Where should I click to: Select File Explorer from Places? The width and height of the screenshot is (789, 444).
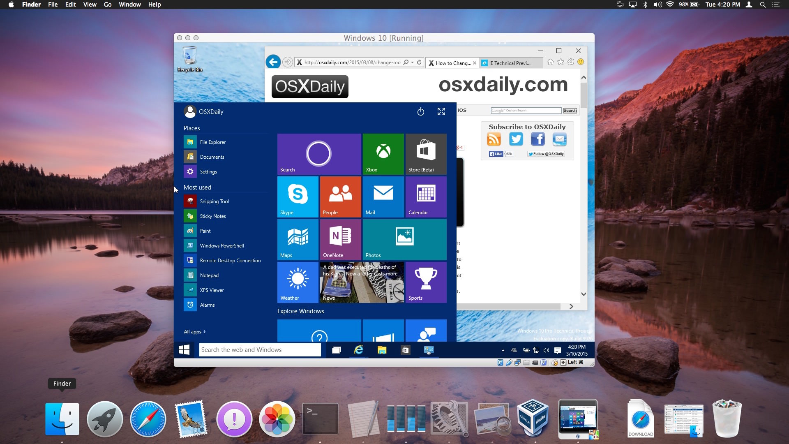[212, 141]
